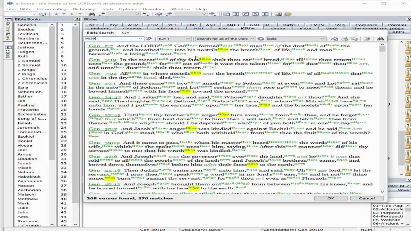Click the first copy-verses icon in search dialog
The height and width of the screenshot is (231, 411).
[x=335, y=38]
